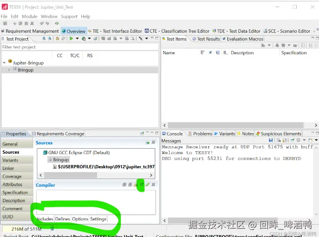This screenshot has width=319, height=237.
Task: Click the scroll lock icon in Console toolbar
Action: pyautogui.click(x=285, y=140)
